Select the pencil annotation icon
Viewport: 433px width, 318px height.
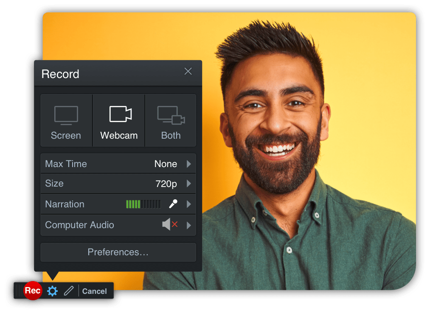[68, 291]
